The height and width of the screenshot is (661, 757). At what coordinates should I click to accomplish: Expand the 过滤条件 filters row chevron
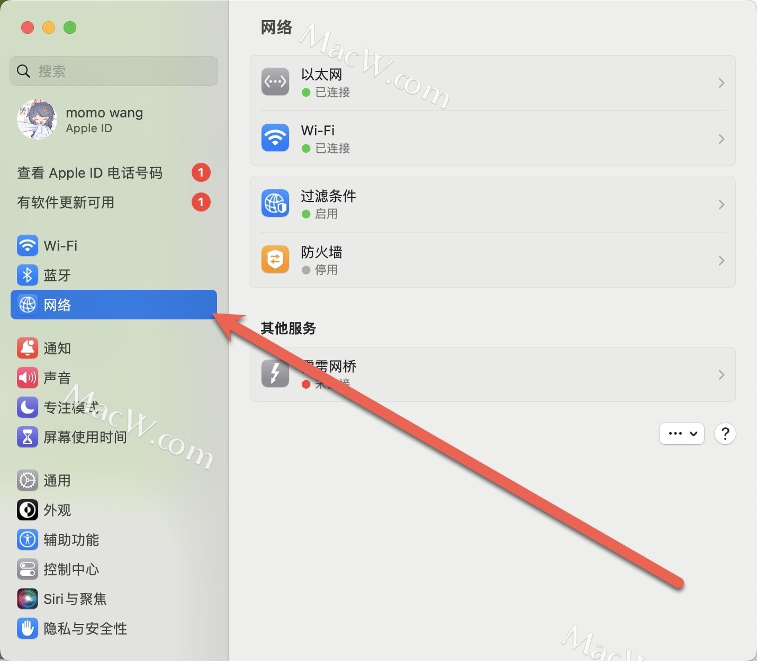[x=721, y=205]
